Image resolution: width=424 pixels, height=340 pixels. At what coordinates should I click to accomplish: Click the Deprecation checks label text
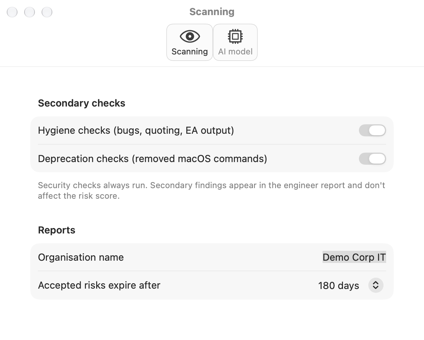click(x=153, y=159)
